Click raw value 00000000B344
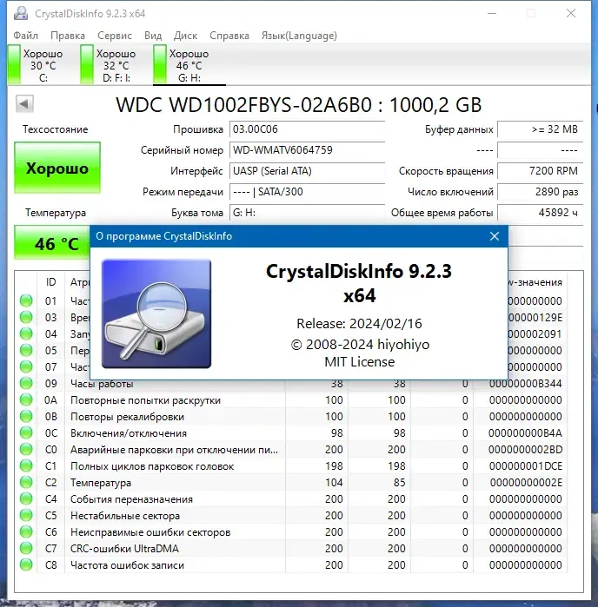 coord(525,384)
